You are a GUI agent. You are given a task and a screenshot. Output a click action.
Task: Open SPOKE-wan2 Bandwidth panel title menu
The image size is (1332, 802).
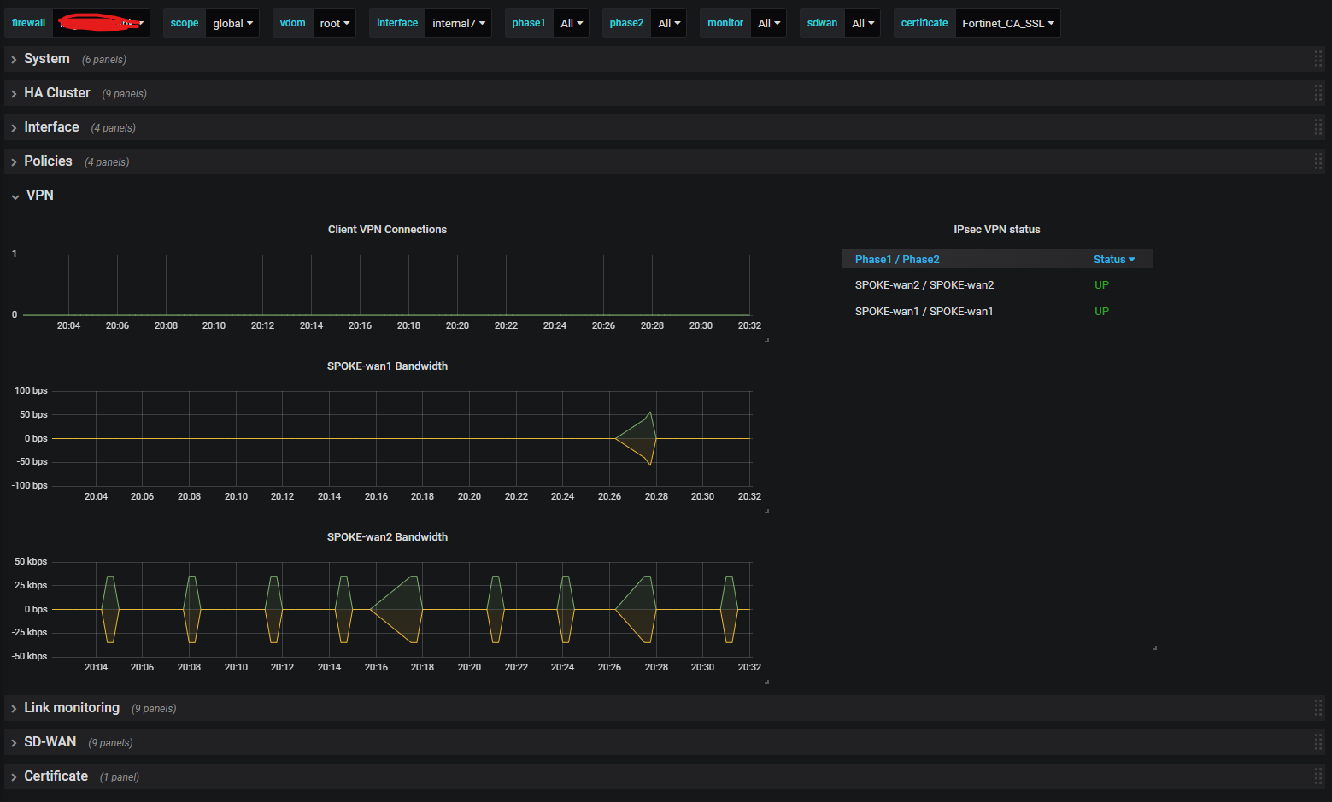[387, 537]
